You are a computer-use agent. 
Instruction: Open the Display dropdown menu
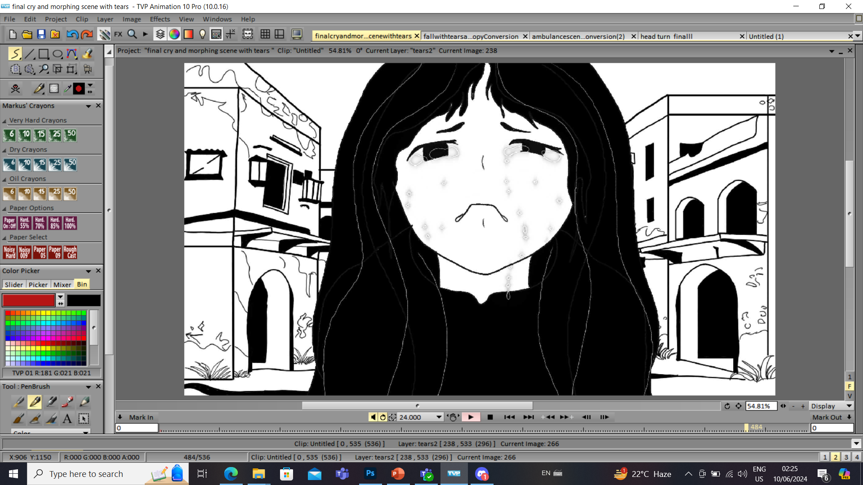832,406
